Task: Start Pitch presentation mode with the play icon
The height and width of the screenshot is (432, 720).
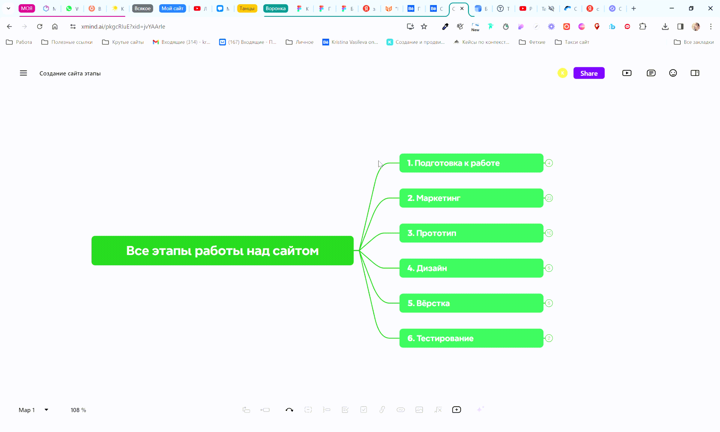Action: [627, 73]
